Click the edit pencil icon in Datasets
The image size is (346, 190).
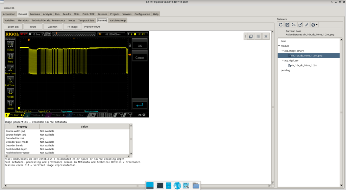[x=306, y=25]
